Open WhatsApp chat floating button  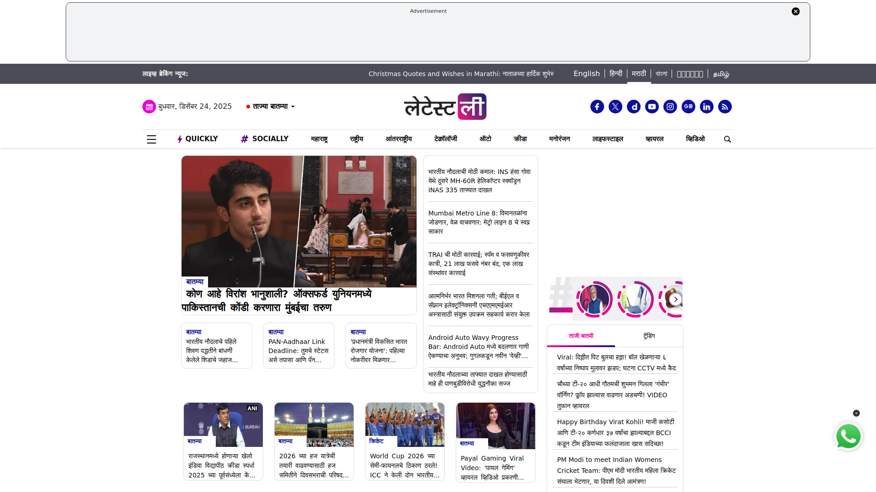point(848,436)
